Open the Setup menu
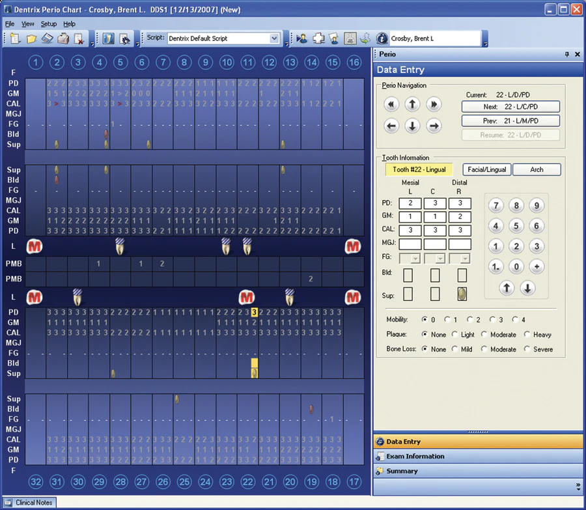586x510 pixels. pyautogui.click(x=49, y=23)
